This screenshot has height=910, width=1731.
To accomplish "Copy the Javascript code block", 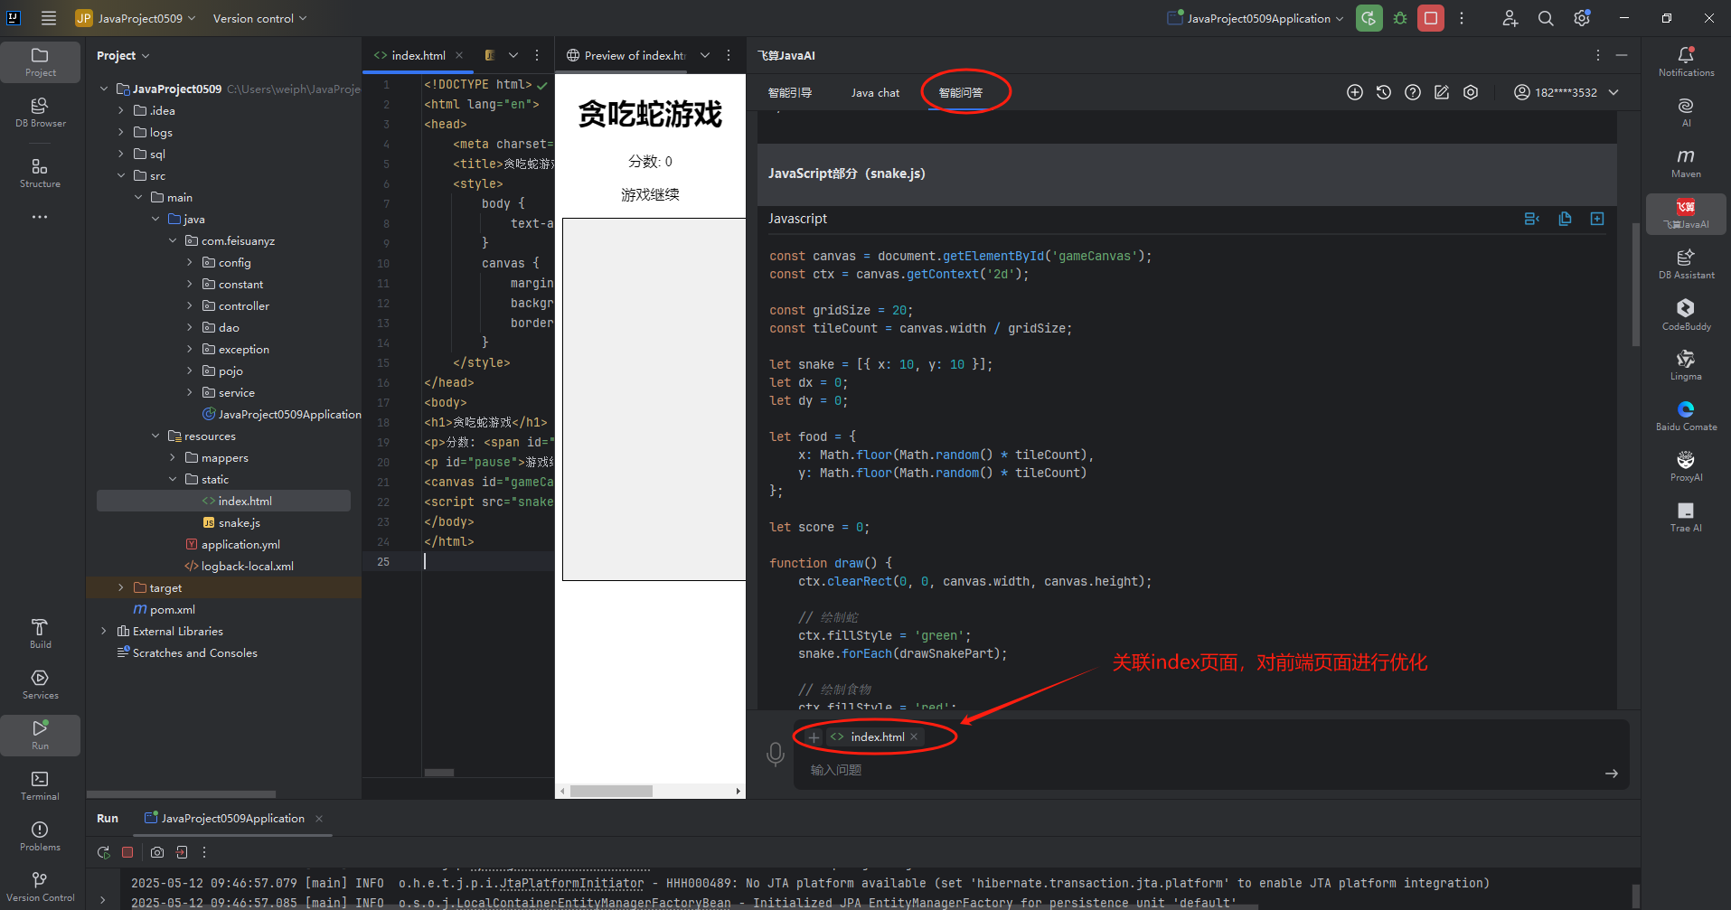I will click(x=1565, y=219).
